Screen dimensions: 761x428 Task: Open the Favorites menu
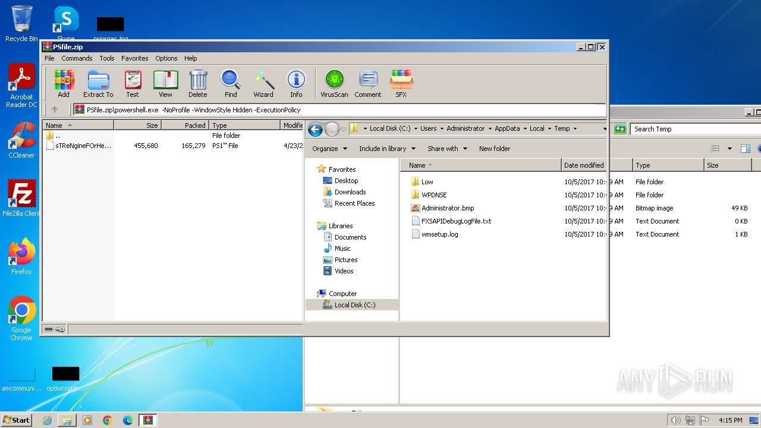click(135, 58)
